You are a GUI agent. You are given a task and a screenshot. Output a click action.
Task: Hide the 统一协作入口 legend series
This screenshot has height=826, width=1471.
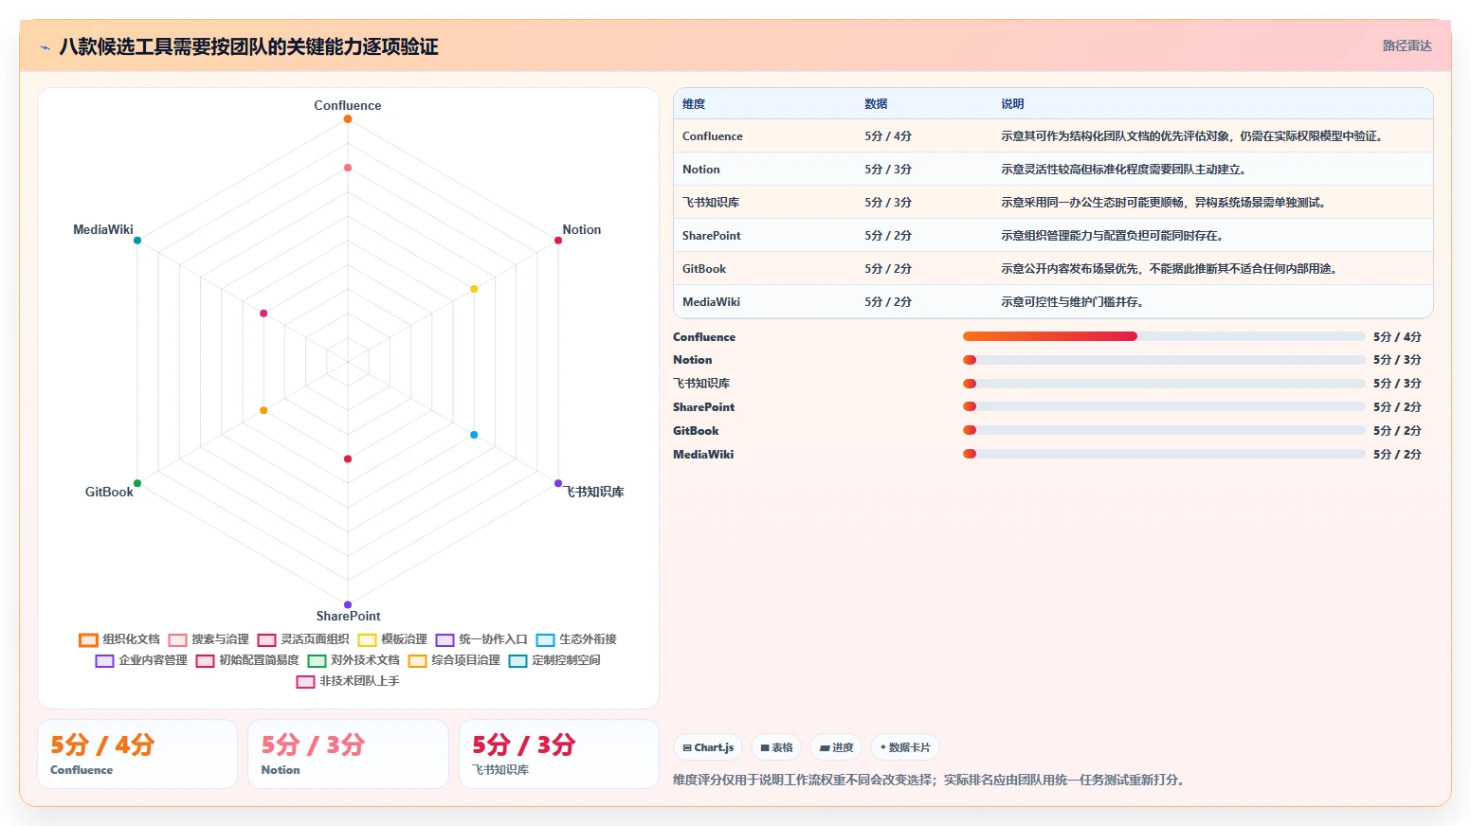click(481, 639)
